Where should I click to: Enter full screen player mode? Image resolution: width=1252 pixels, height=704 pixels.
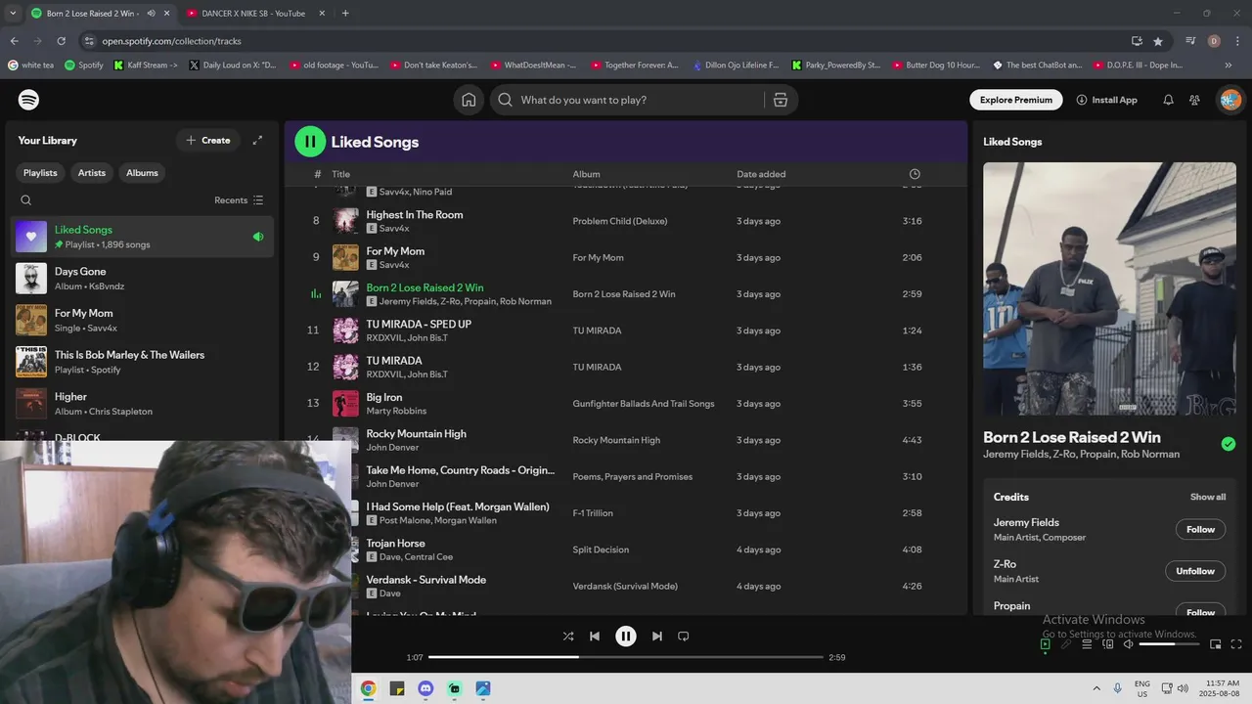point(1236,644)
